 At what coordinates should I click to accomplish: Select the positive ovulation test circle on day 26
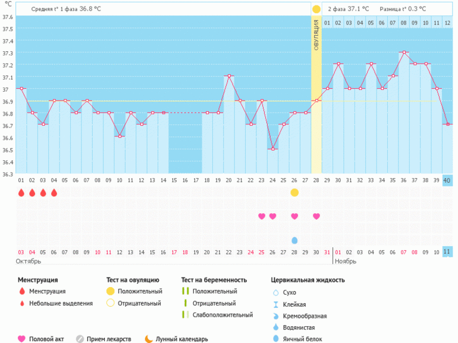pyautogui.click(x=294, y=193)
